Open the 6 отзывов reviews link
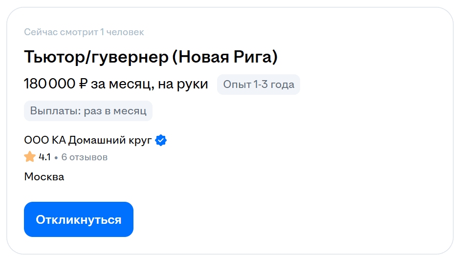461x257 pixels. pos(85,157)
